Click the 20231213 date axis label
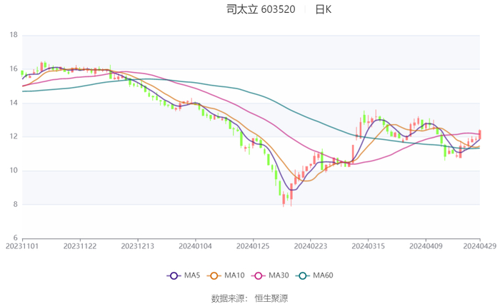Viewport: 500px width, 304px height. coord(137,246)
